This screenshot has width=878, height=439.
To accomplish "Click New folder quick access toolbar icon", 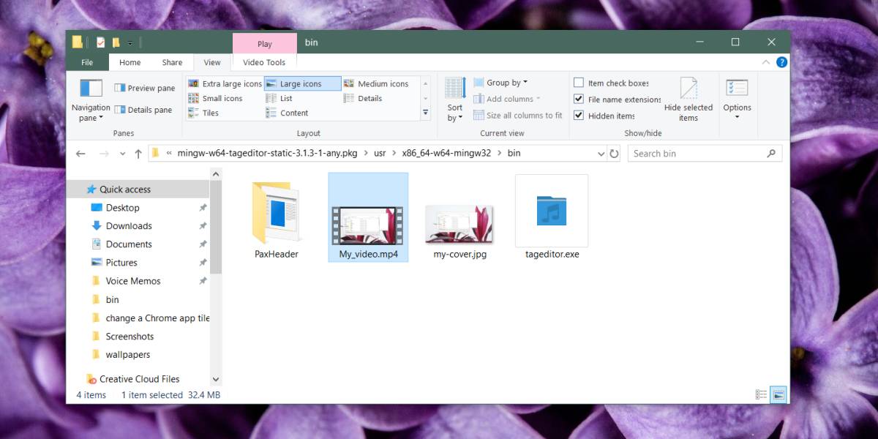I will point(116,42).
